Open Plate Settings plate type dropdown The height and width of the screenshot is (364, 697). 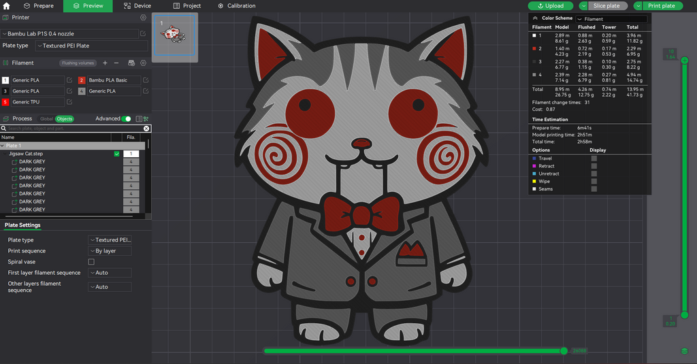[x=110, y=240]
